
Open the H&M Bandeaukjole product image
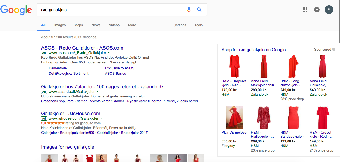pyautogui.click(x=293, y=118)
